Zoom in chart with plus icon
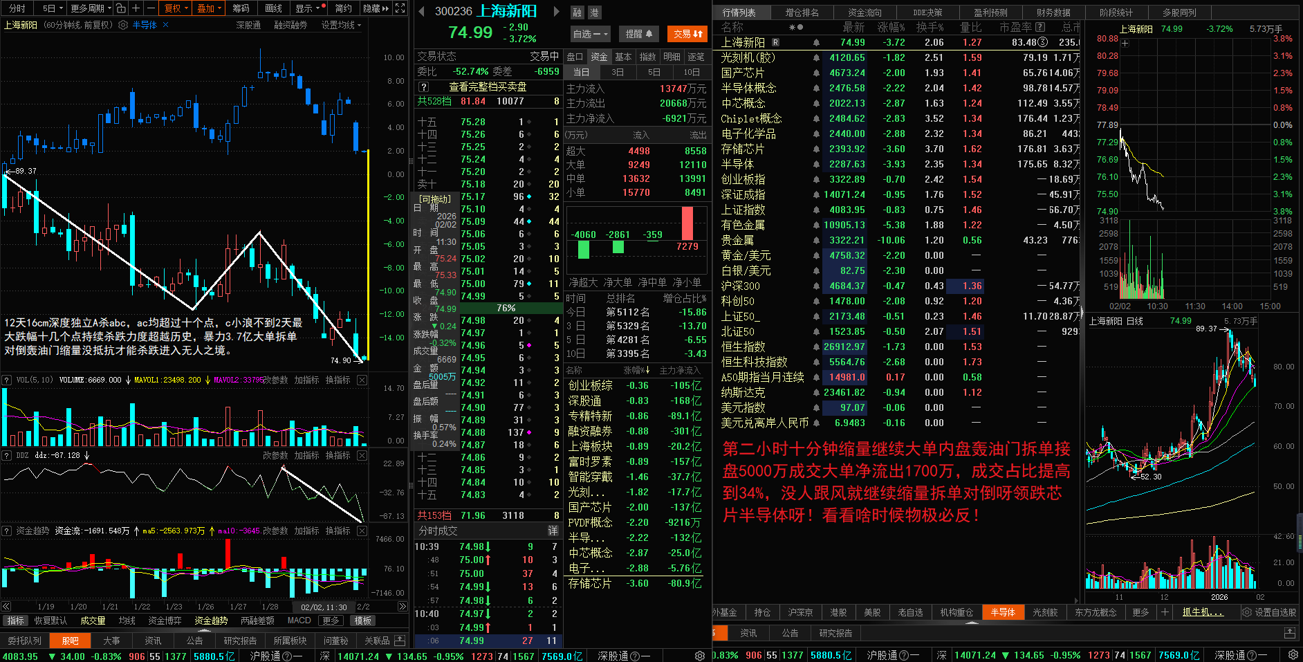The width and height of the screenshot is (1303, 662). click(x=136, y=8)
